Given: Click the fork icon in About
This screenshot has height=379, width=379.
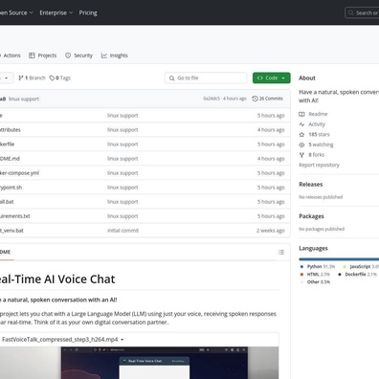Looking at the screenshot, I should 301,155.
